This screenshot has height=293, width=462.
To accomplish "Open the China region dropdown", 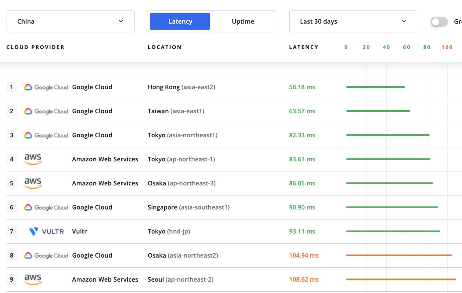I will (x=71, y=21).
